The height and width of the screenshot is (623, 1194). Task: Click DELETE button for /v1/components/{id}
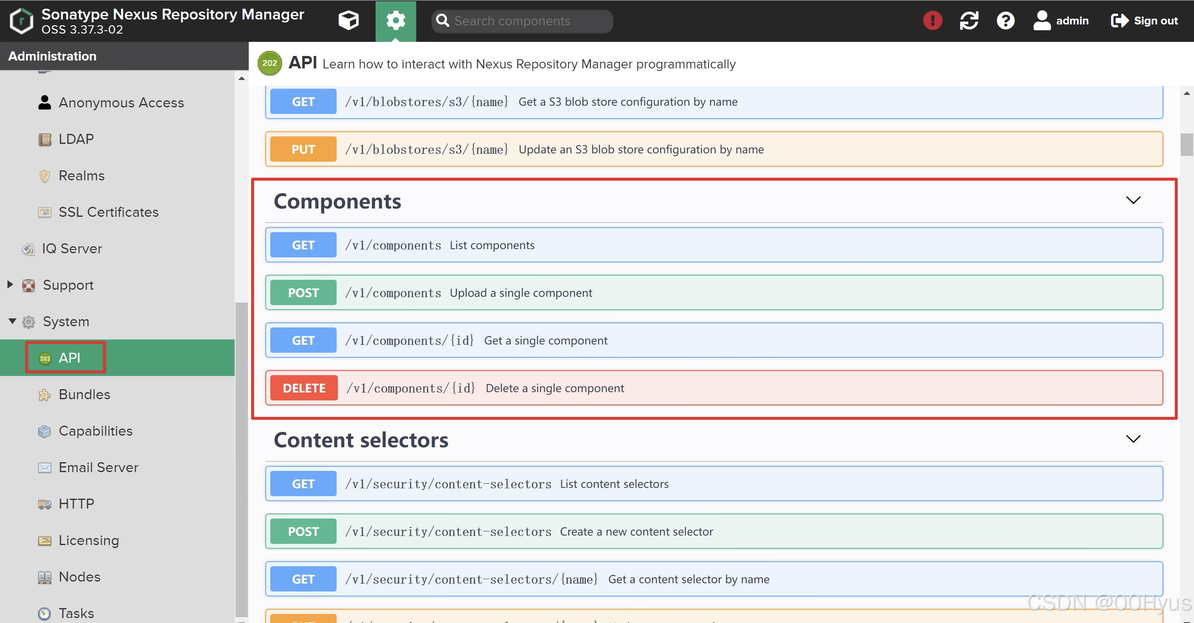coord(303,388)
